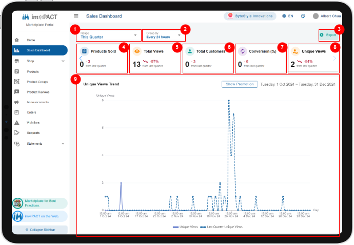354x245 pixels.
Task: Click the 9 Oct 24 data peak
Action: [121, 183]
